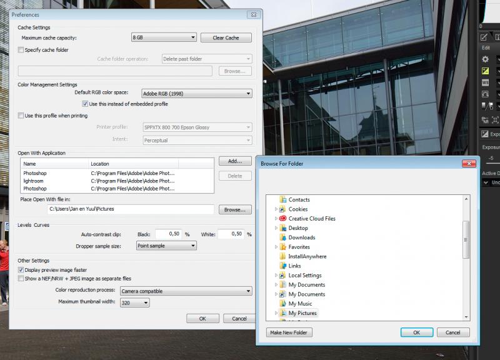Check Show NEF/NRW + JPEG as separate files
Viewport: 500px width, 360px height.
click(21, 278)
